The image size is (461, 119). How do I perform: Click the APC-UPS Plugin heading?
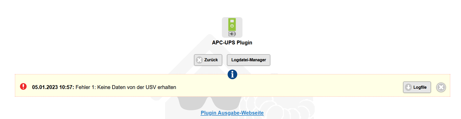pos(232,43)
